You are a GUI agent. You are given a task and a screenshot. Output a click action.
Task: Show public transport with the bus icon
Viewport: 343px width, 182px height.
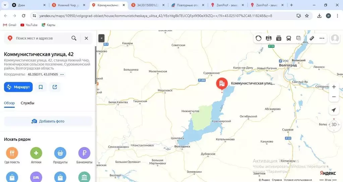pyautogui.click(x=289, y=38)
